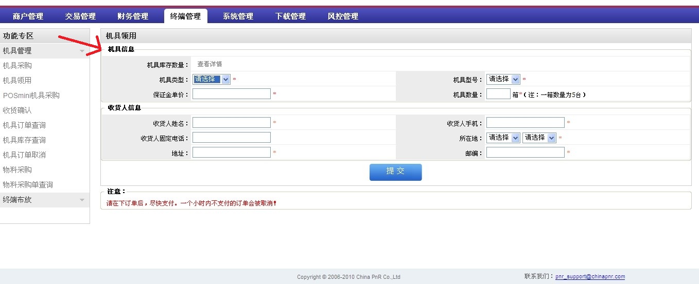Click the 查看详情 inventory link
This screenshot has width=699, height=284.
(209, 64)
